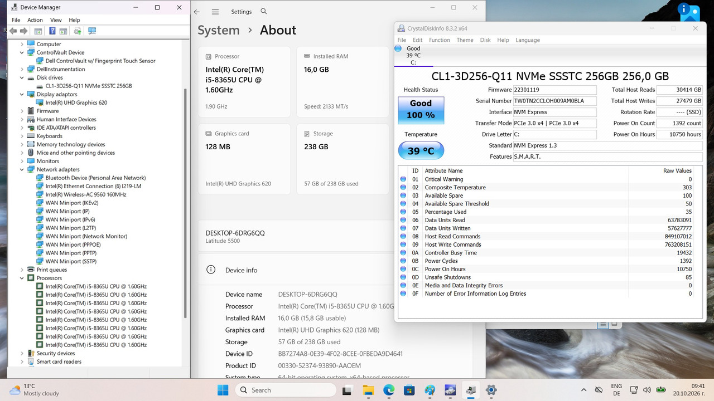Viewport: 714px width, 401px height.
Task: Open Microsoft Edge from taskbar
Action: tap(389, 390)
